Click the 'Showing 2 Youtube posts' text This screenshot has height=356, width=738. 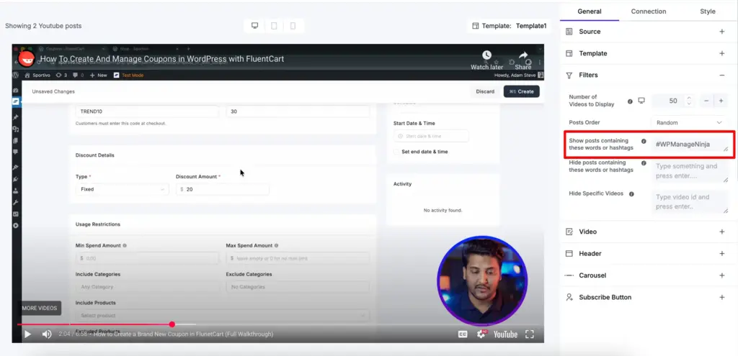(43, 26)
